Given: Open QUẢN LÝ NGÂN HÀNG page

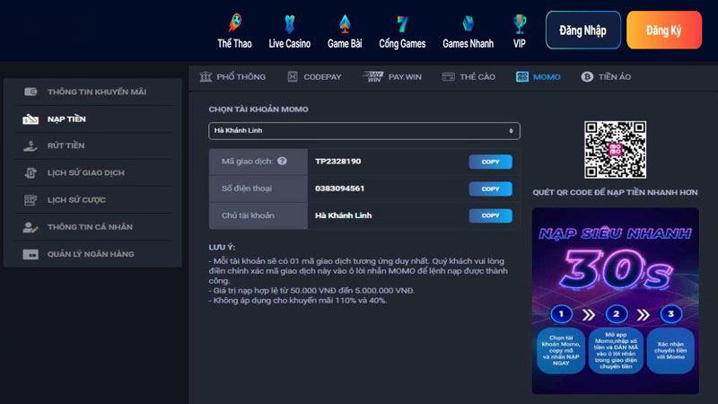Looking at the screenshot, I should click(x=93, y=254).
